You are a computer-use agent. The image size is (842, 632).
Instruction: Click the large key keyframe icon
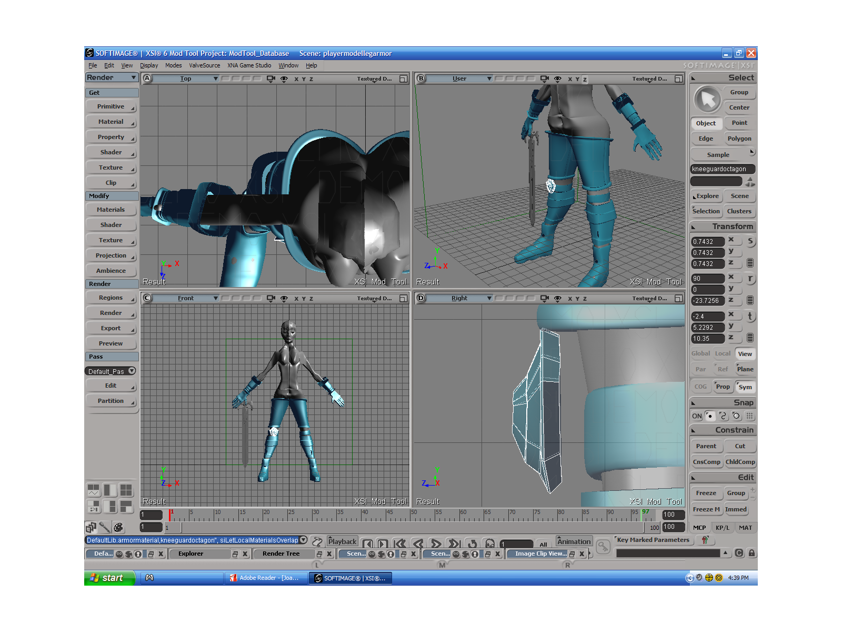603,548
